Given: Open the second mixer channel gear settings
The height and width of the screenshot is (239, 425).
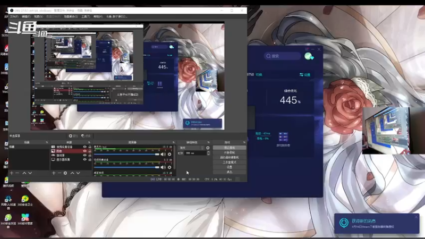Looking at the screenshot, I should click(169, 167).
